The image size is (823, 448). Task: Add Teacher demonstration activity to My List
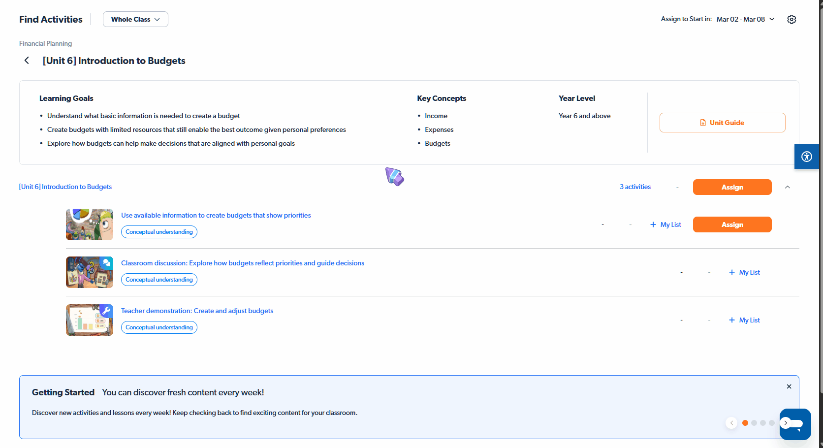click(x=744, y=320)
